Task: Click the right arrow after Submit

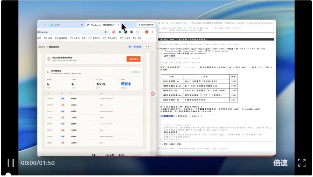Action: [202, 116]
